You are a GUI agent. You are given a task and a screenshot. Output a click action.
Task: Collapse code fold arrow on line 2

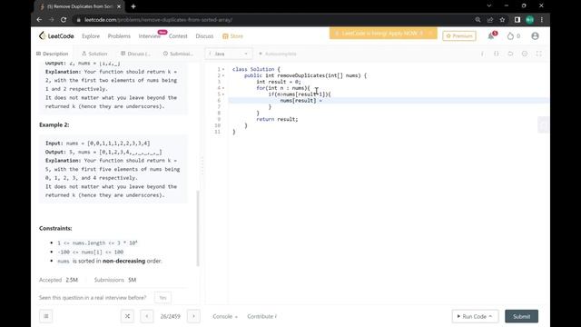pyautogui.click(x=223, y=75)
